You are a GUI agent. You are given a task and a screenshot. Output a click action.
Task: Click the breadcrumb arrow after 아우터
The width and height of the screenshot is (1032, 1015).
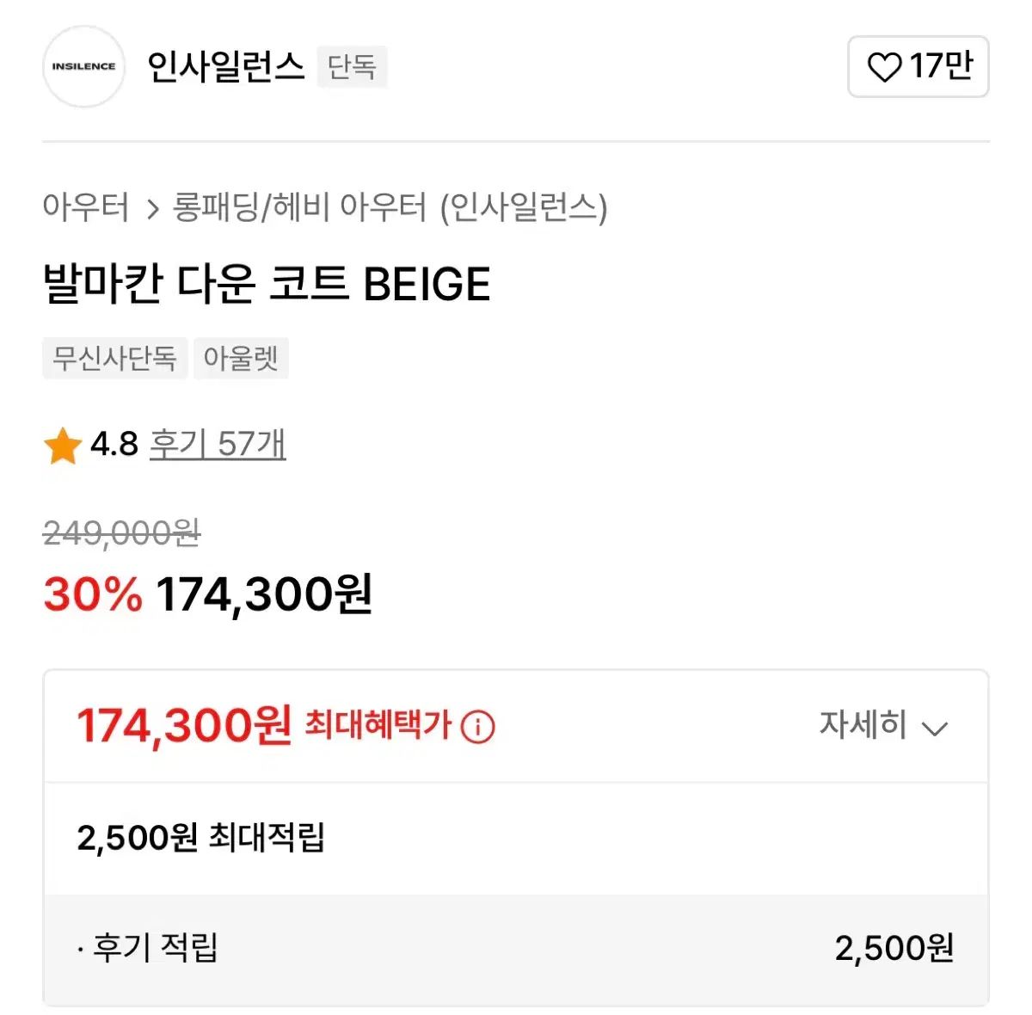point(153,209)
